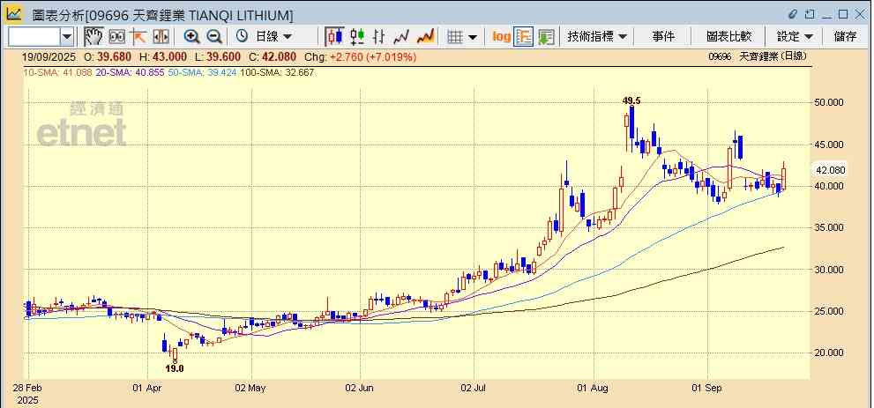Screen dimensions: 874x408
Task: Click the chart analysis app icon
Action: coord(14,13)
